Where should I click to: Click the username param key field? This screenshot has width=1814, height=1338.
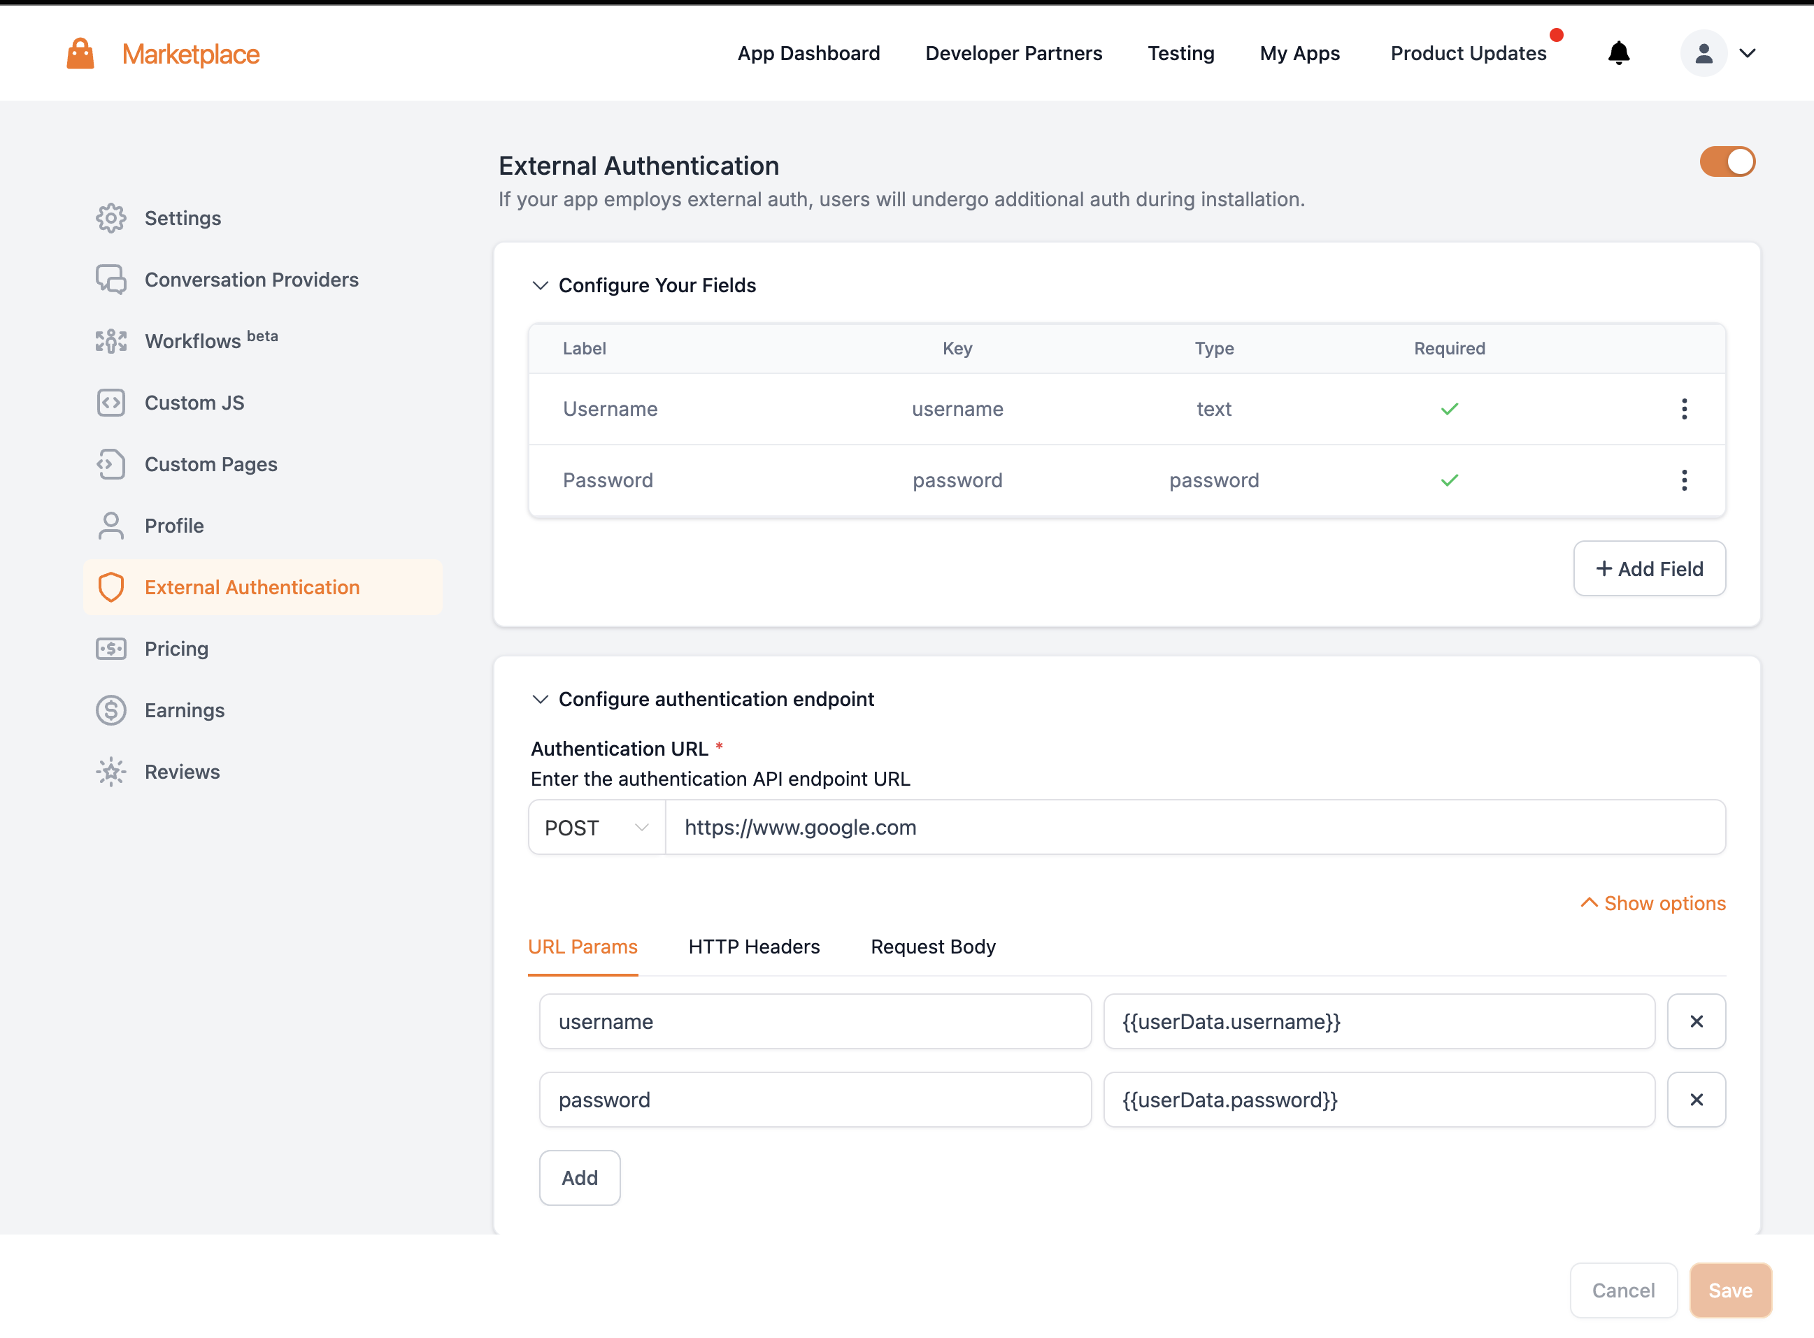pyautogui.click(x=815, y=1021)
